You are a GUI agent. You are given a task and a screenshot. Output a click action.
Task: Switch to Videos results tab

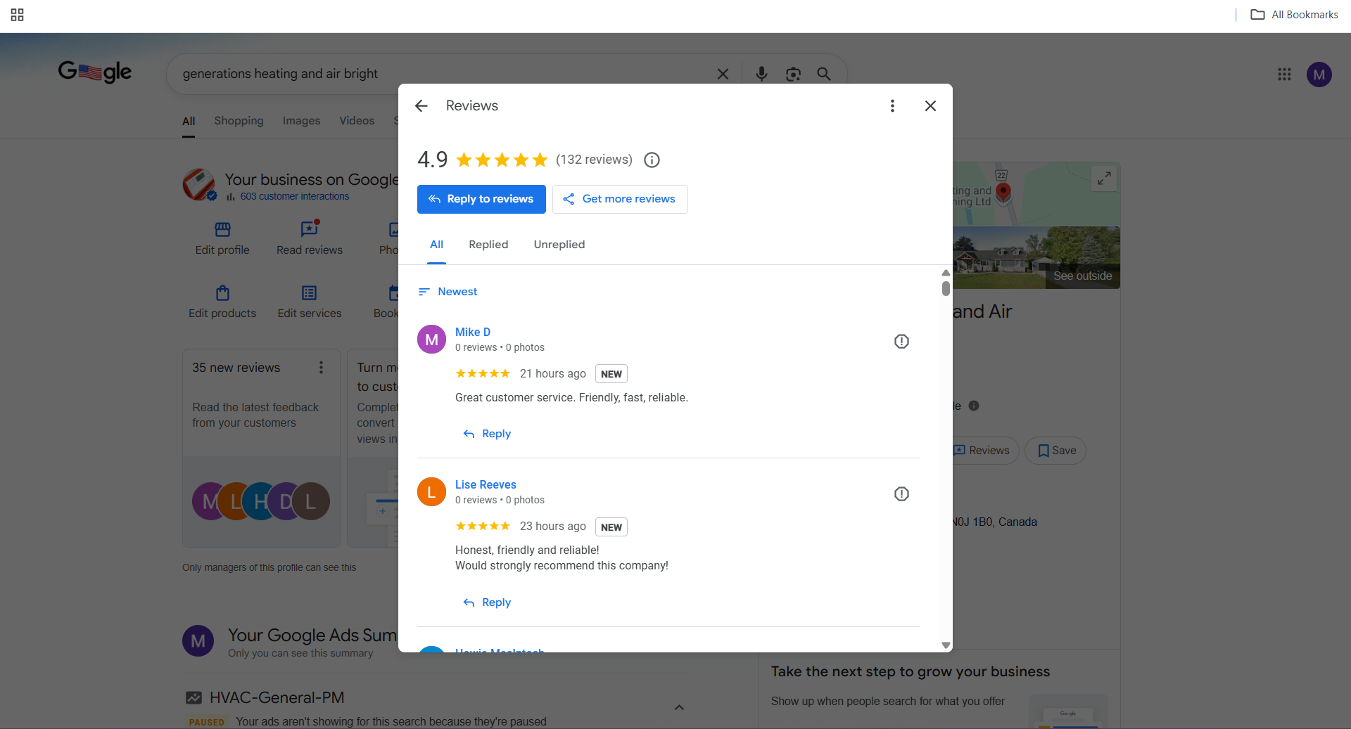tap(357, 121)
